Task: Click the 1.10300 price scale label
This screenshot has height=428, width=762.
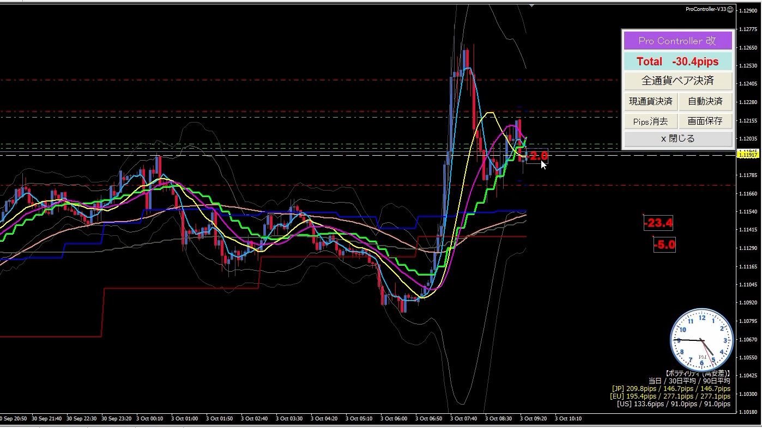Action: [x=749, y=394]
